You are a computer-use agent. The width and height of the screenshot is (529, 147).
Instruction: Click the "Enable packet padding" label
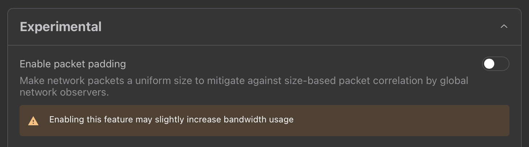73,64
